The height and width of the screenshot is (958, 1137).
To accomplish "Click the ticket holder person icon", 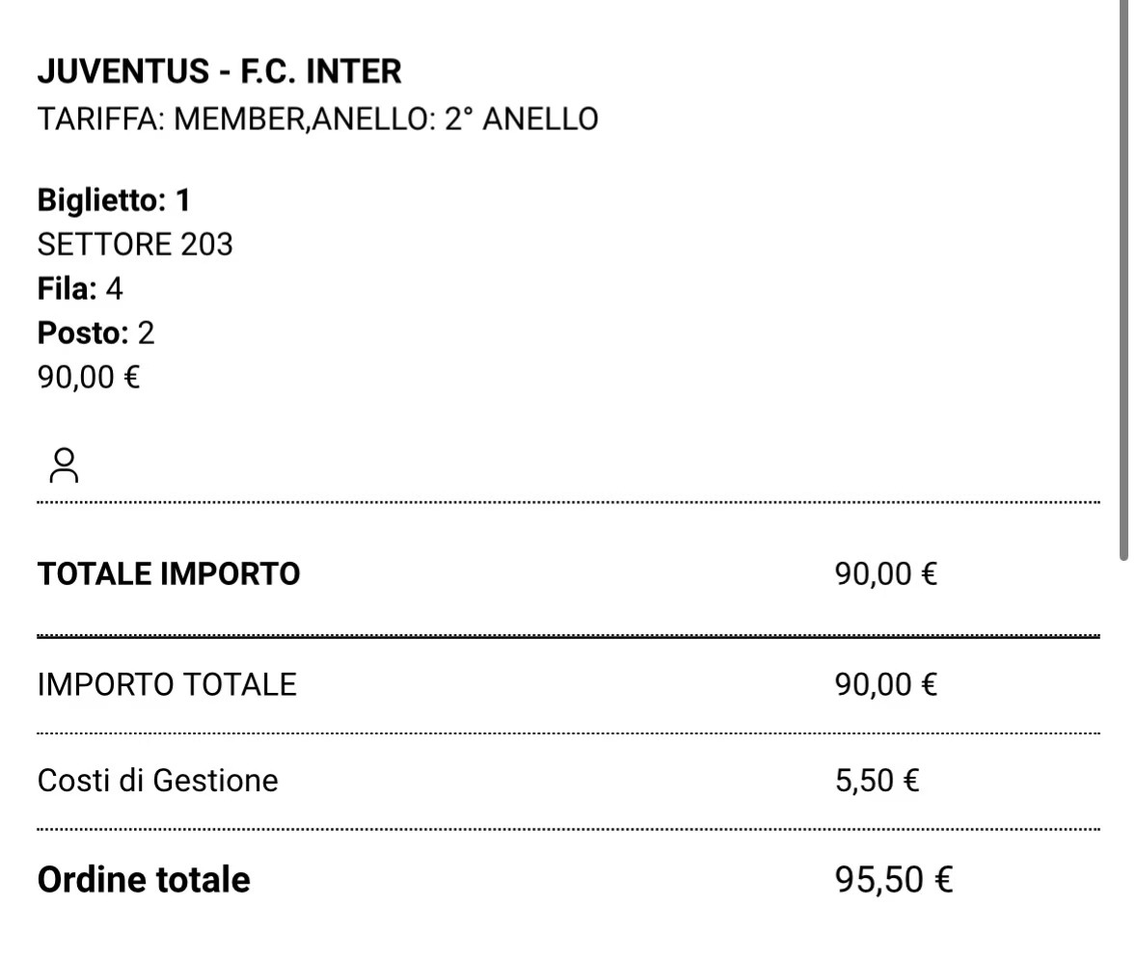I will tap(64, 466).
